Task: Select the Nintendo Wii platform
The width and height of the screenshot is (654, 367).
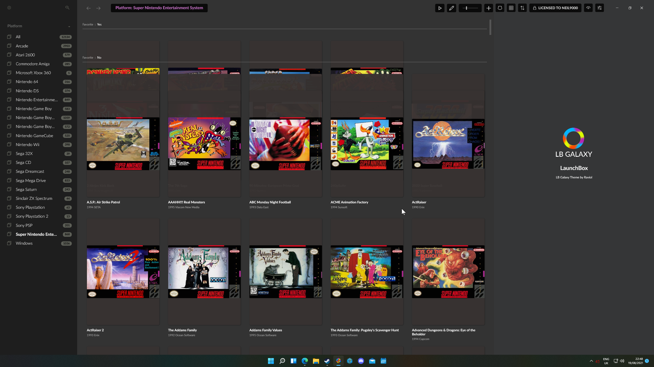Action: (39, 145)
